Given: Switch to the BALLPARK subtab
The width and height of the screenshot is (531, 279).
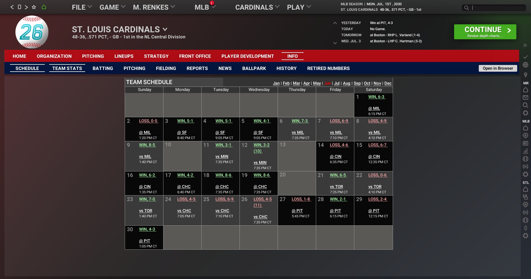Looking at the screenshot, I should click(254, 68).
